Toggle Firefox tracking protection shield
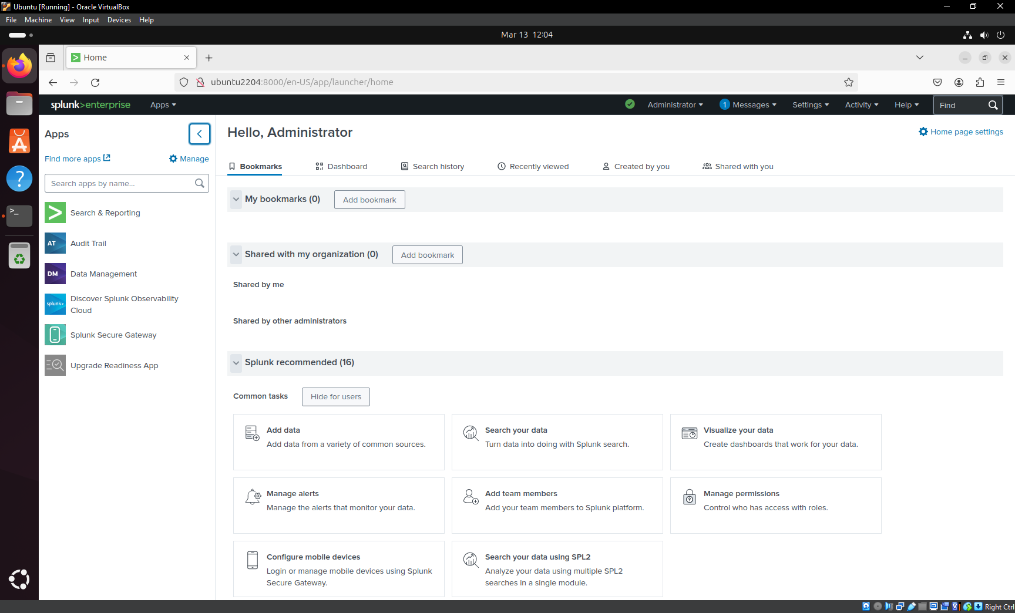 [x=184, y=82]
